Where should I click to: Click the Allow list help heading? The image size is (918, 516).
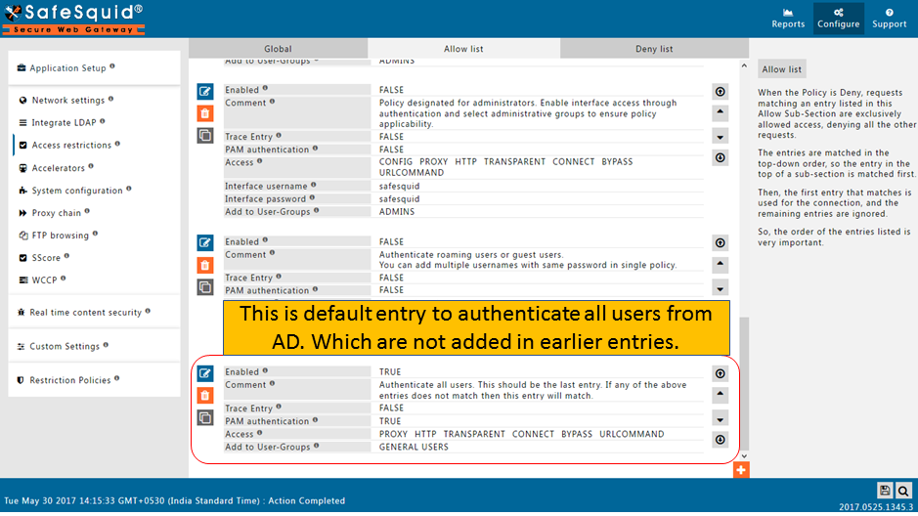(781, 69)
